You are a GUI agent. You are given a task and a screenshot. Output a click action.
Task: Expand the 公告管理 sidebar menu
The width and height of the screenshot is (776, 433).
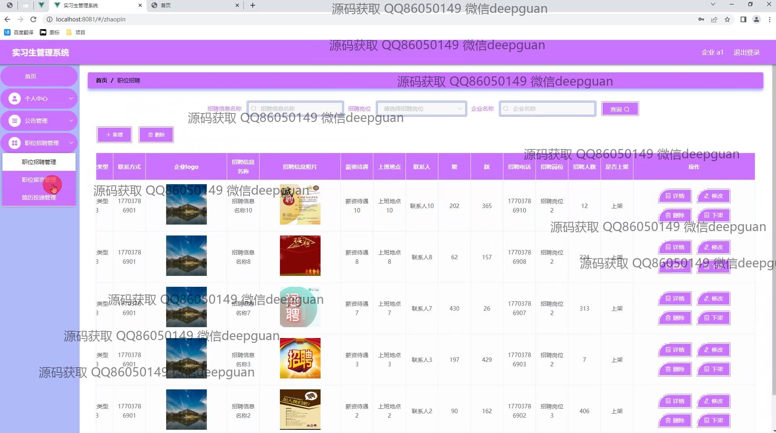39,121
